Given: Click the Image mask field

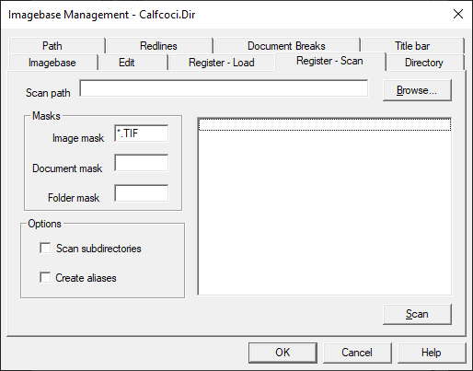Looking at the screenshot, I should pyautogui.click(x=142, y=133).
